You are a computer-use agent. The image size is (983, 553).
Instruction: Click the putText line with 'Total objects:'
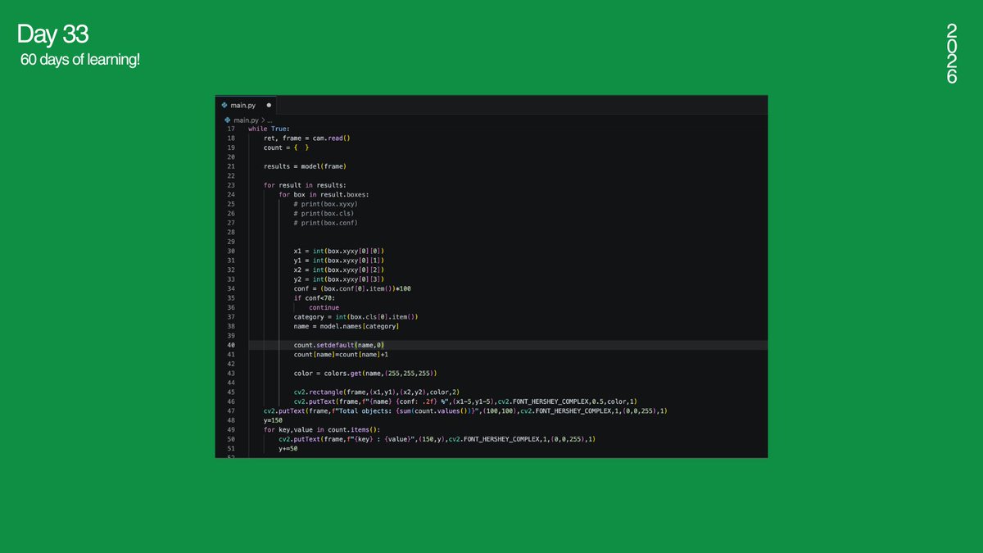click(465, 411)
